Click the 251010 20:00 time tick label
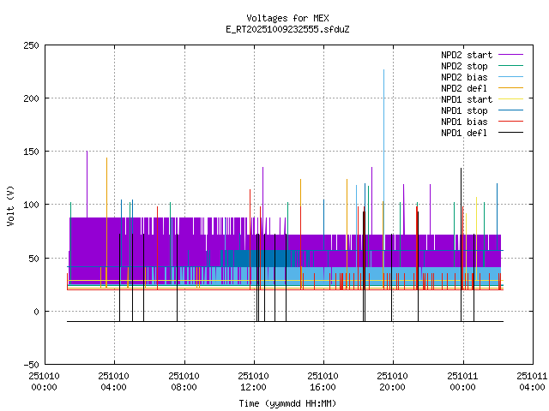The image size is (549, 411). pos(392,380)
